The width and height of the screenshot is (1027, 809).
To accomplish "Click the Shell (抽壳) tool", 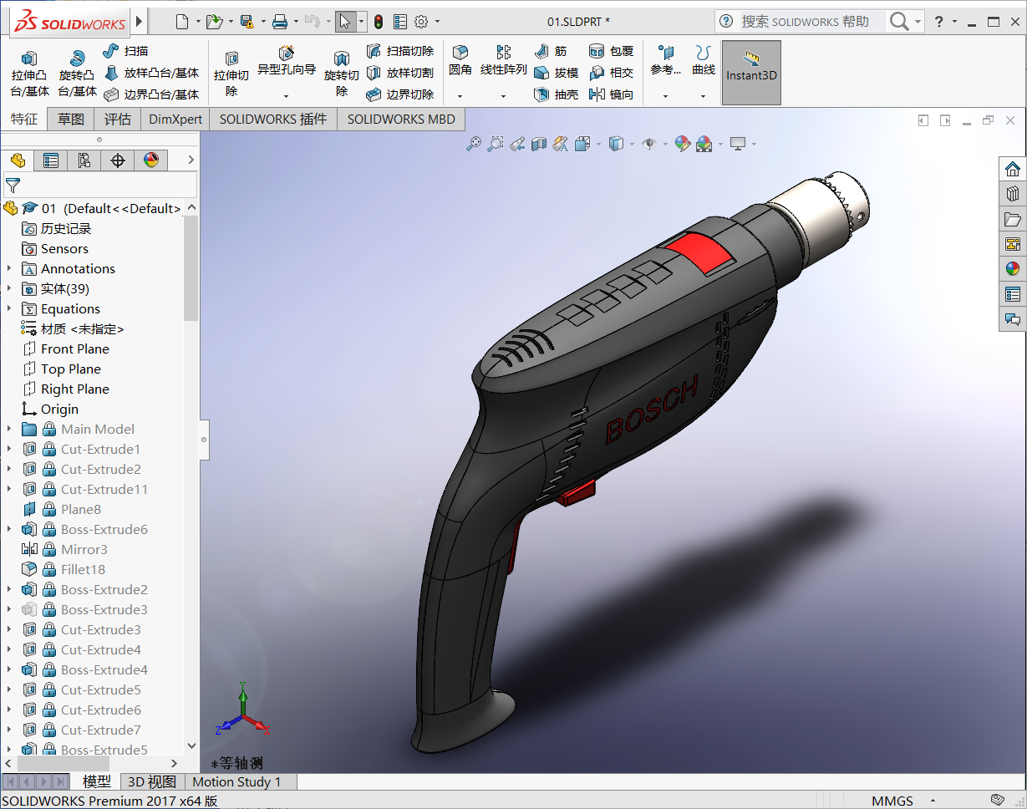I will tap(556, 94).
